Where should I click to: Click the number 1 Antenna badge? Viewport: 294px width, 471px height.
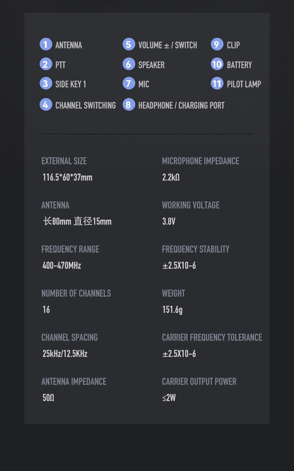[46, 44]
